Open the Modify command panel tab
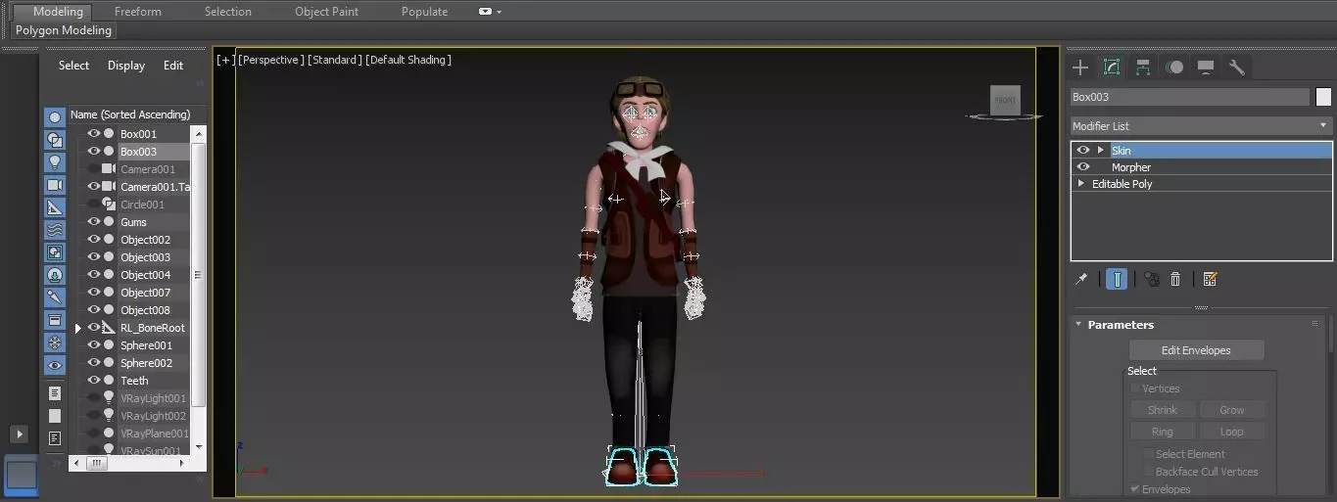Viewport: 1337px width, 502px height. tap(1112, 67)
